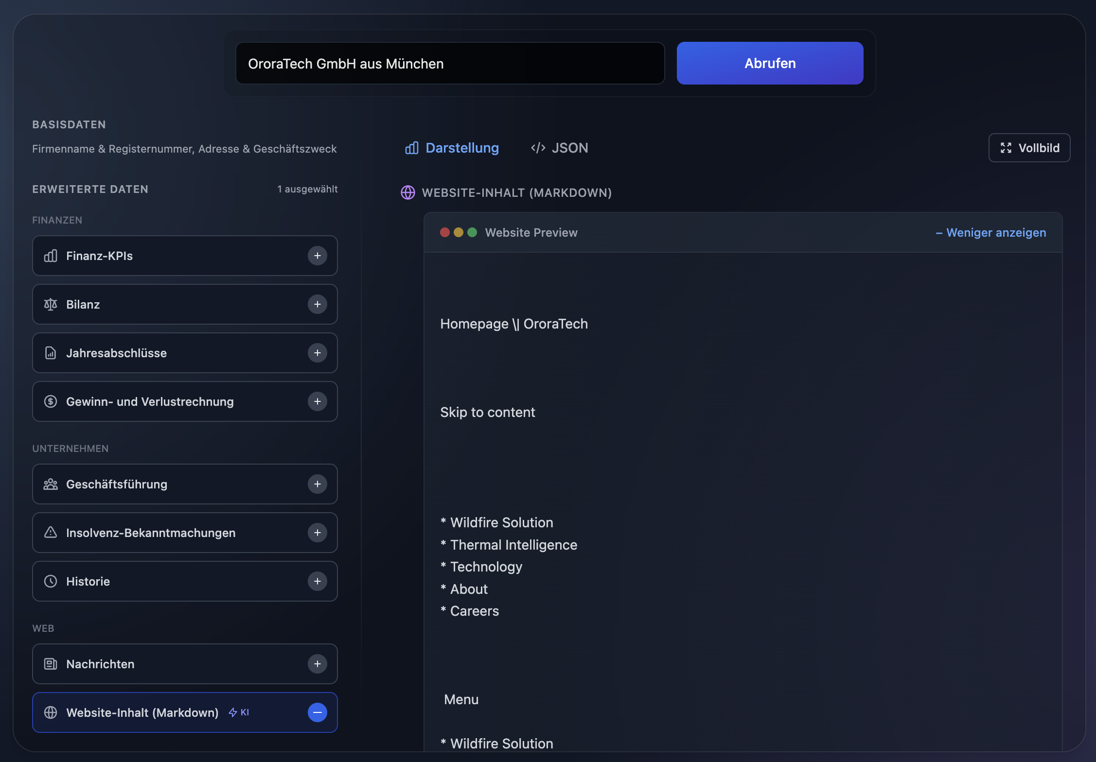The width and height of the screenshot is (1096, 762).
Task: Click '* Thermal Intelligence' in preview
Action: point(509,545)
